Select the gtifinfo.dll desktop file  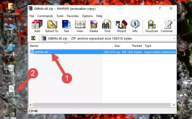click(11, 91)
